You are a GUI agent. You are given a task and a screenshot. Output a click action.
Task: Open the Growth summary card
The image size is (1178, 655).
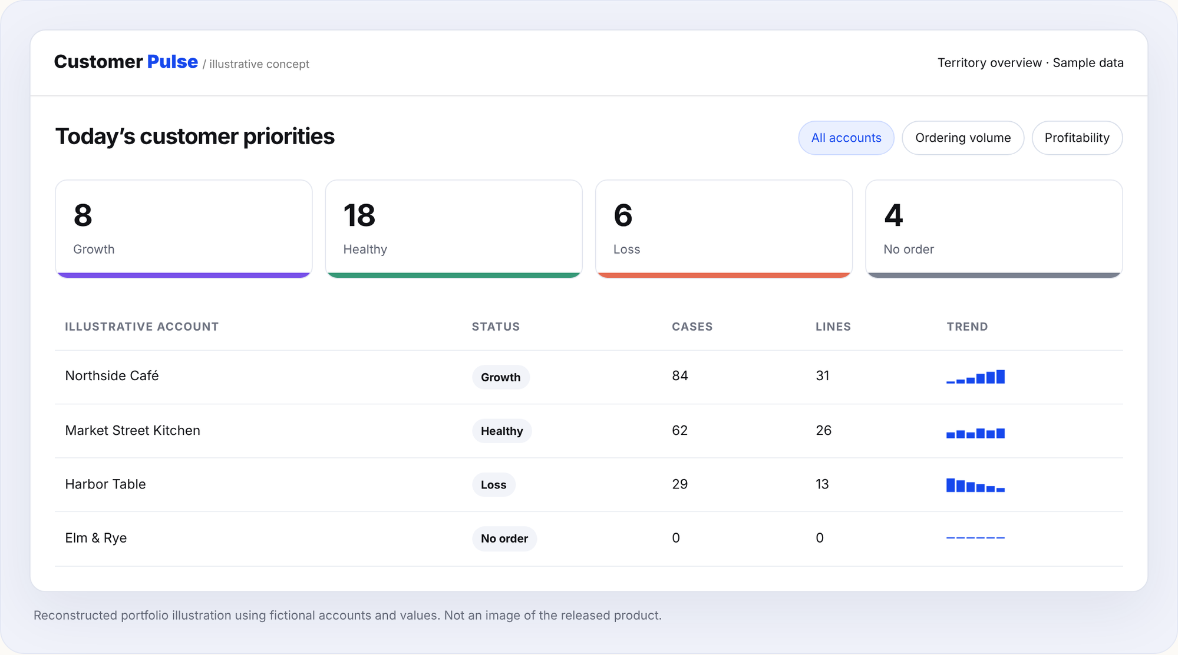(184, 229)
